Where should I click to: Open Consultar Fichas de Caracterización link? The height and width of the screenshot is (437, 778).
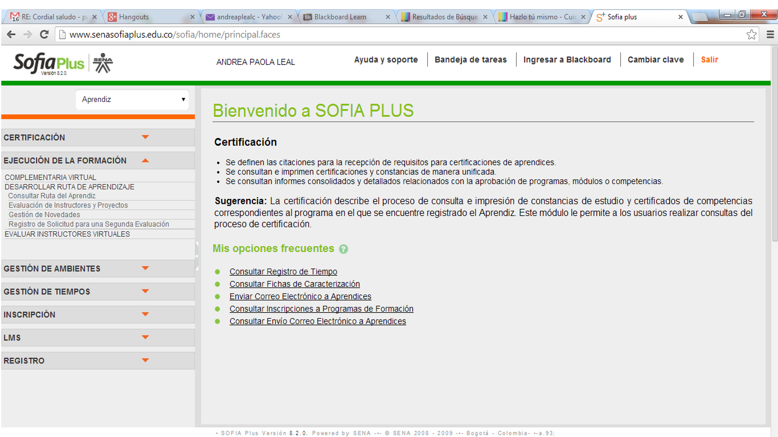(x=294, y=284)
